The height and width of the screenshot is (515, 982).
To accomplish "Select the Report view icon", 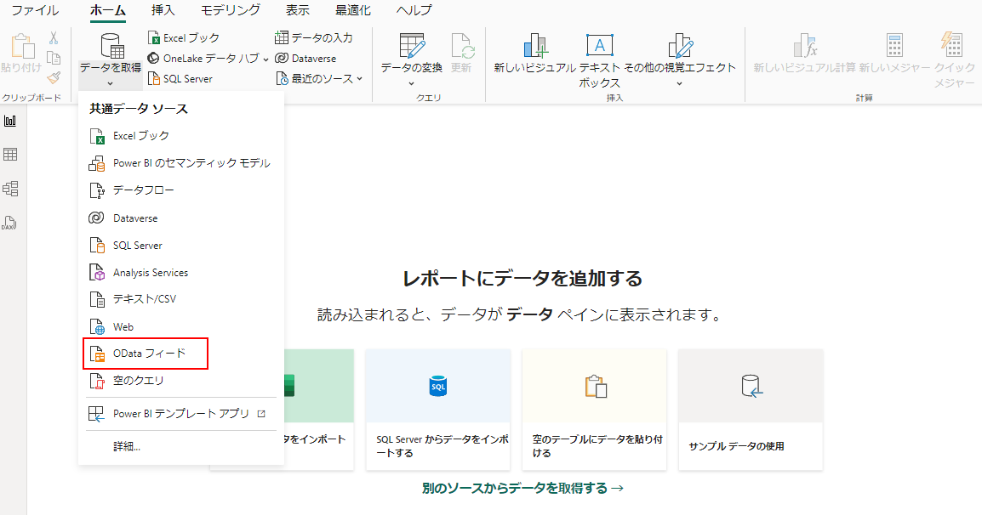I will click(11, 120).
